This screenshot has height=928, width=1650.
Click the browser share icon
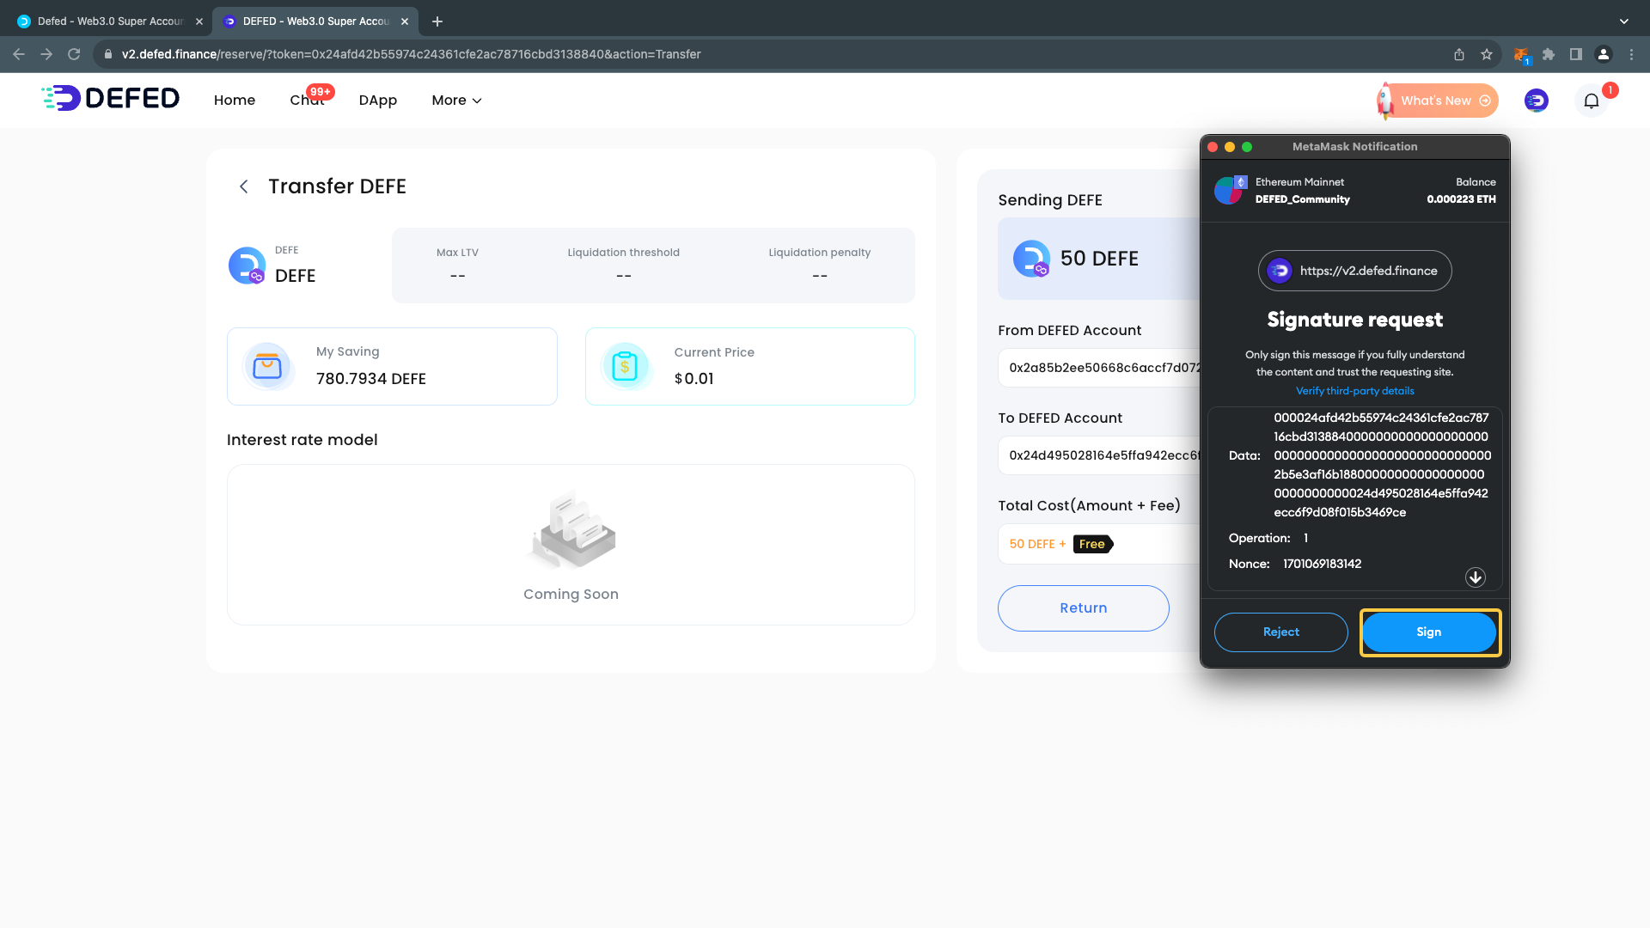point(1459,55)
